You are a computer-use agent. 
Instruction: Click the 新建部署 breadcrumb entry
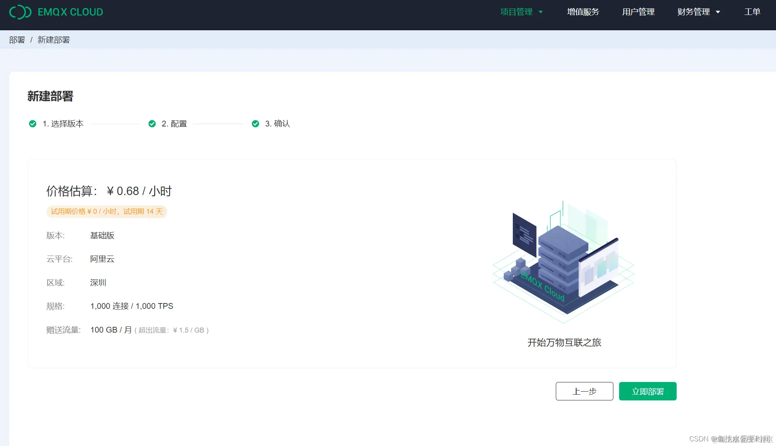(54, 40)
